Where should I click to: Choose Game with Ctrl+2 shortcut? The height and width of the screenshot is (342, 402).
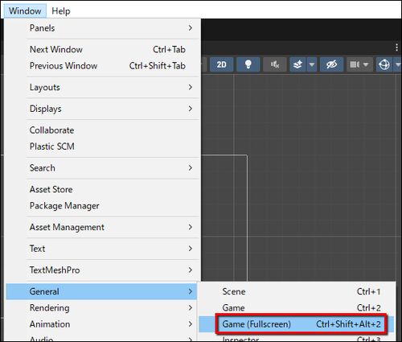(297, 308)
